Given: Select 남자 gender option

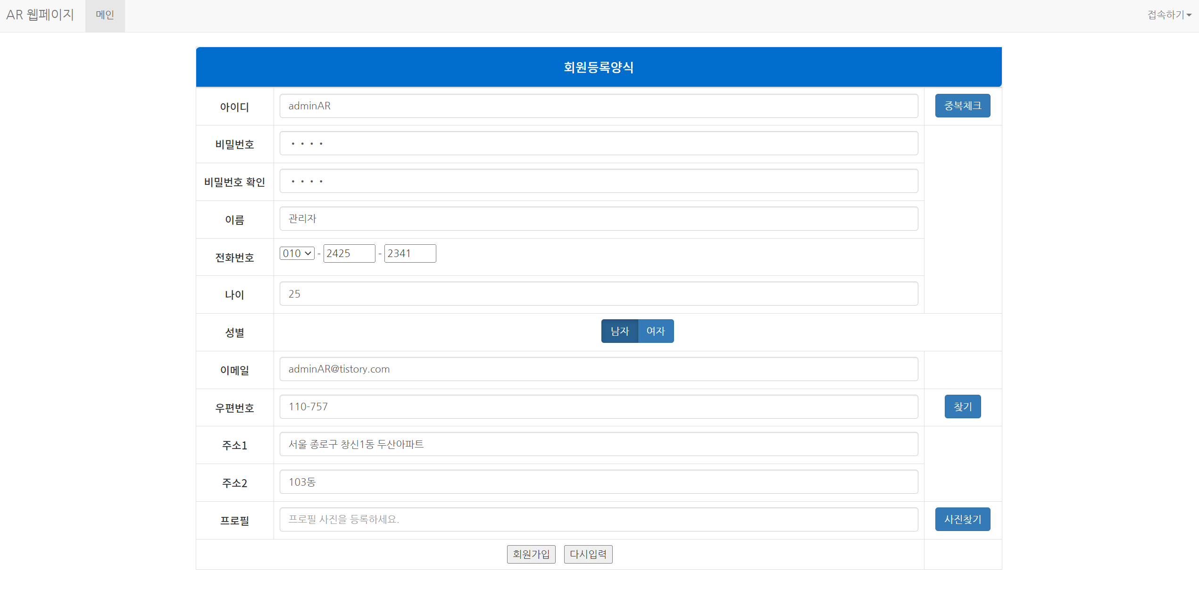Looking at the screenshot, I should [x=619, y=331].
